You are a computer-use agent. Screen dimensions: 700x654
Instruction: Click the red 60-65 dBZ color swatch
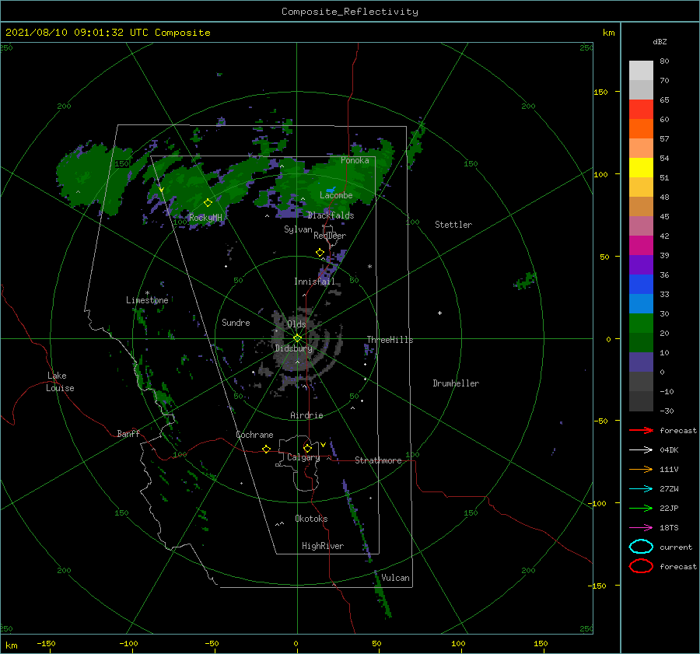pyautogui.click(x=641, y=110)
